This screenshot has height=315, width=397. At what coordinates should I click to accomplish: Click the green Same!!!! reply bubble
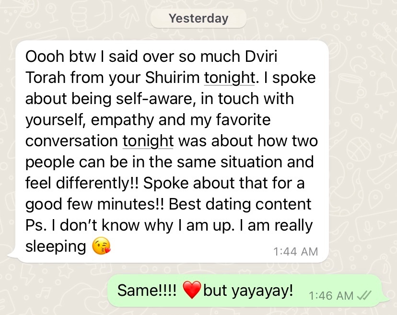point(245,291)
